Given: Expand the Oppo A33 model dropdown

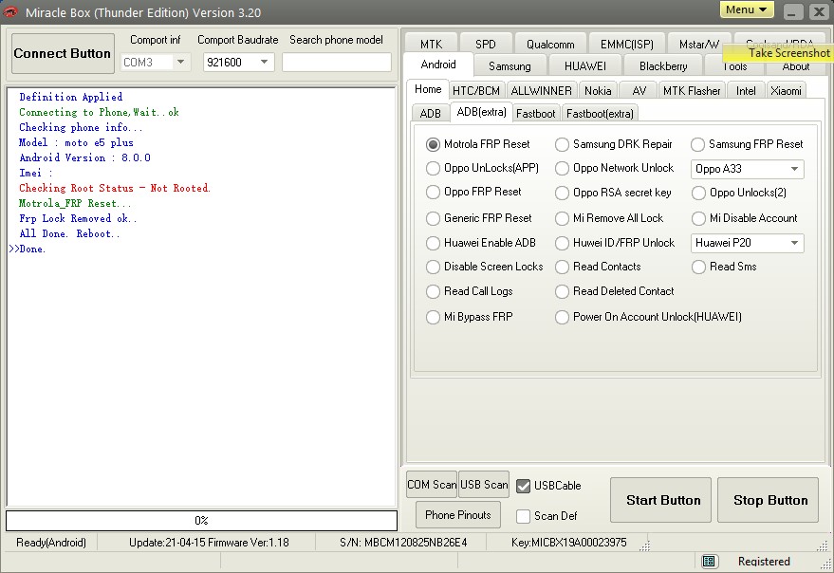Looking at the screenshot, I should click(794, 169).
